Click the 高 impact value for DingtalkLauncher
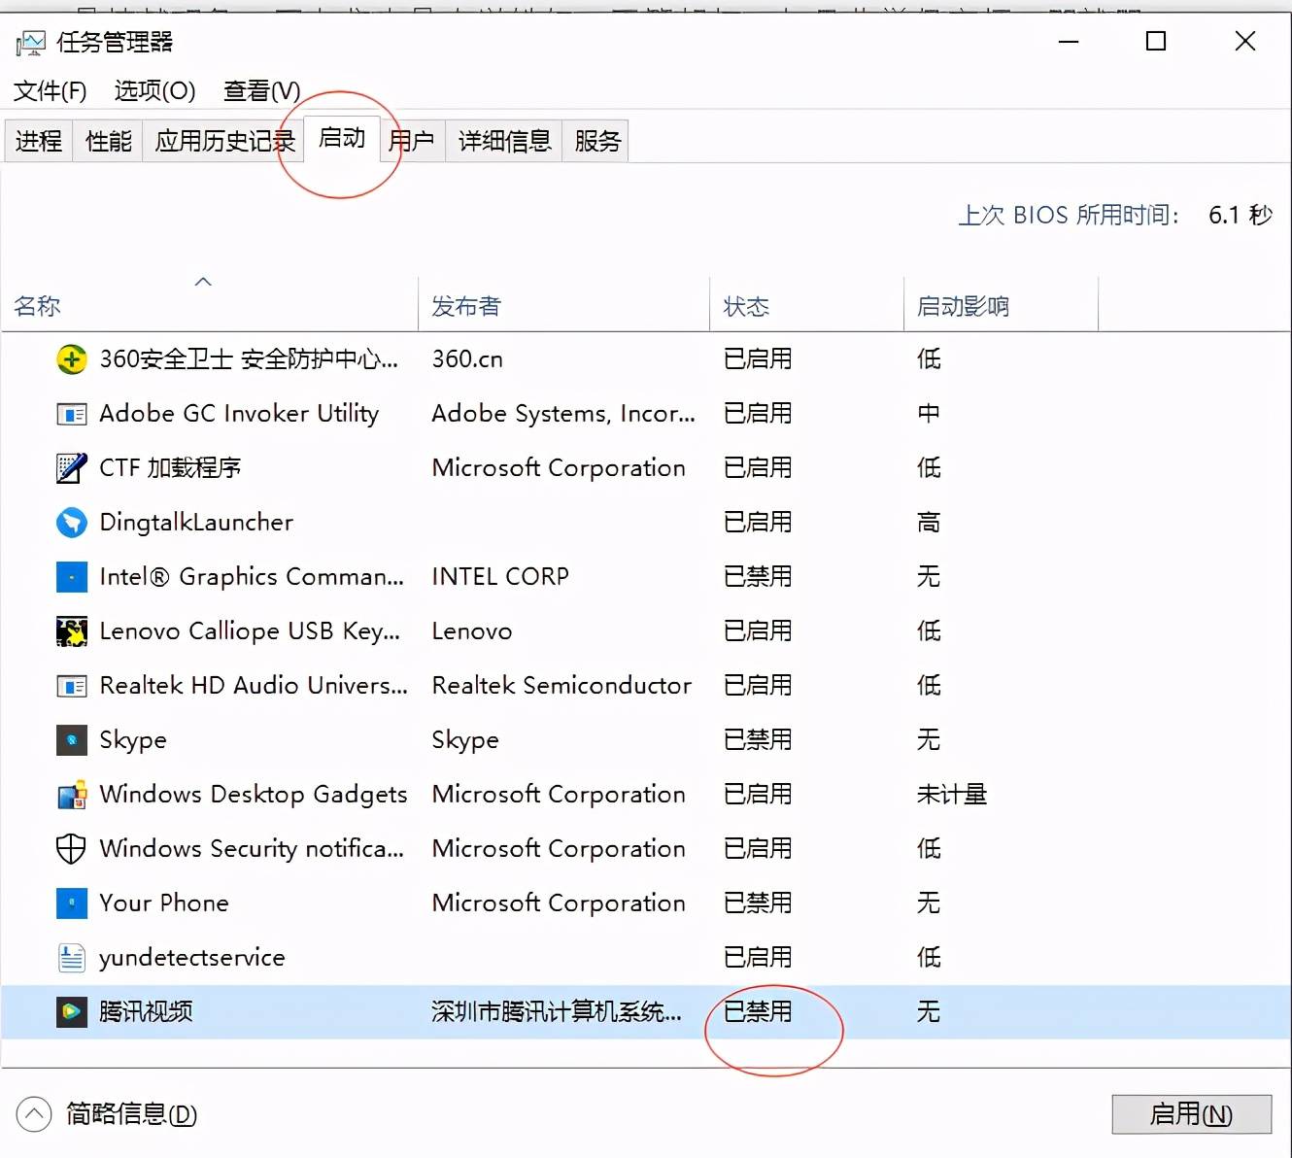Viewport: 1292px width, 1158px height. click(929, 523)
